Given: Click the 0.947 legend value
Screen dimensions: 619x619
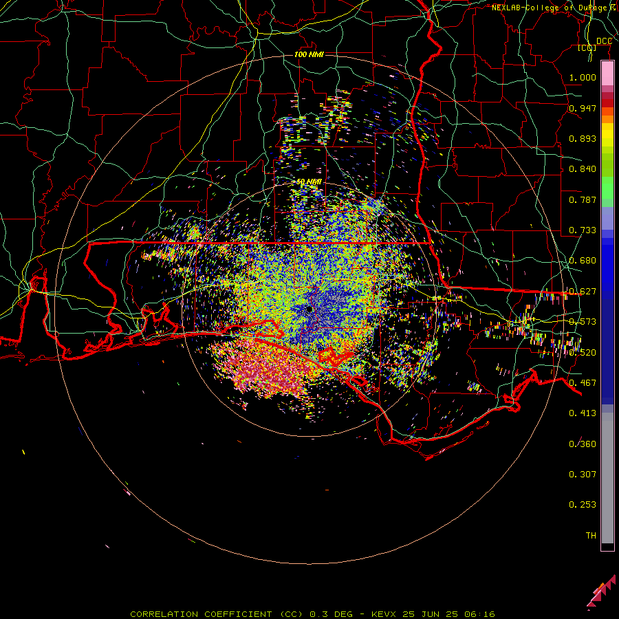Looking at the screenshot, I should [583, 108].
